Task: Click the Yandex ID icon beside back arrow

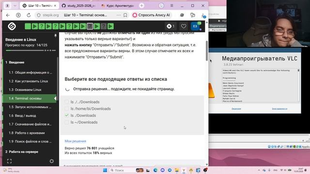Action: pyautogui.click(x=18, y=15)
